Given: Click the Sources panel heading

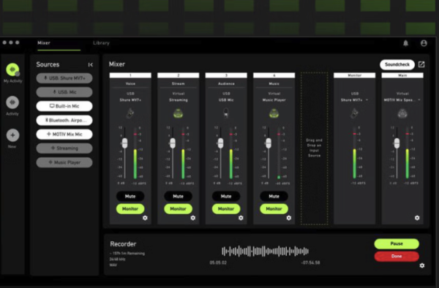Looking at the screenshot, I should [x=48, y=64].
